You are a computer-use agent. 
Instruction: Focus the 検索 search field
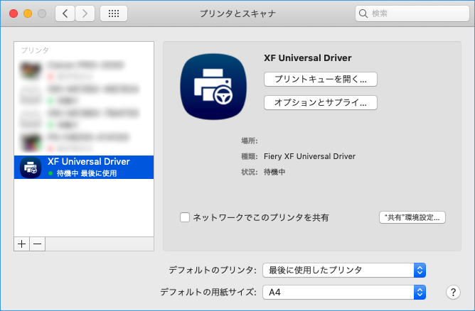point(412,13)
